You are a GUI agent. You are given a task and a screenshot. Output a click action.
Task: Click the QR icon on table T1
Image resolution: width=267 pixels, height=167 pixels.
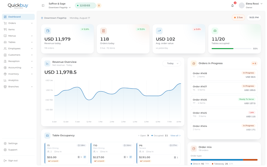pyautogui.click(x=85, y=157)
